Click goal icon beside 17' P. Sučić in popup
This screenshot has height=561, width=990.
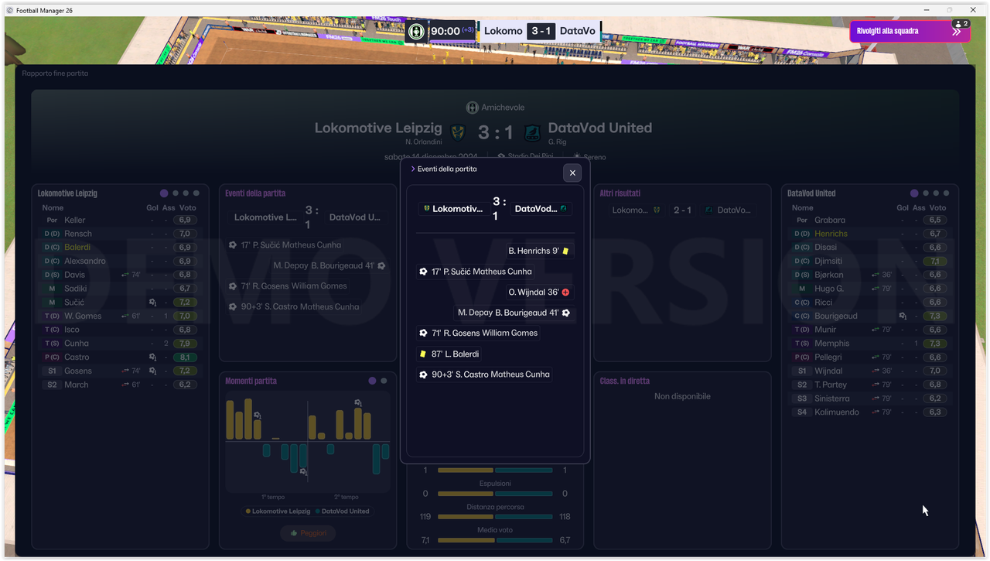click(423, 272)
